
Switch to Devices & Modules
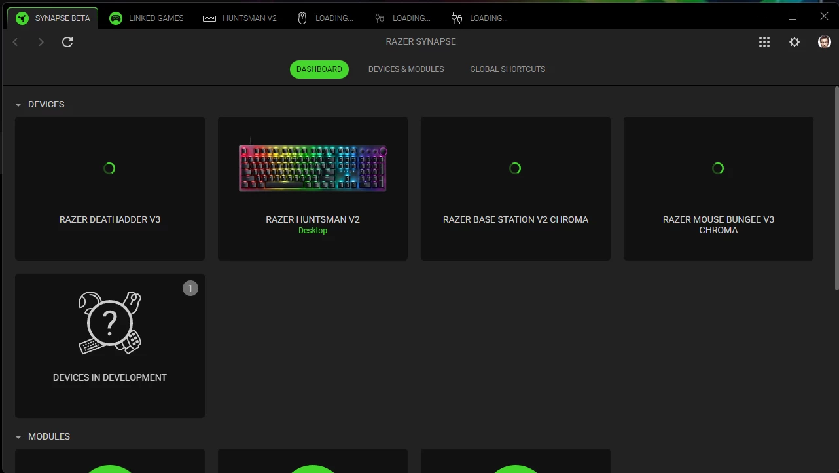coord(406,69)
